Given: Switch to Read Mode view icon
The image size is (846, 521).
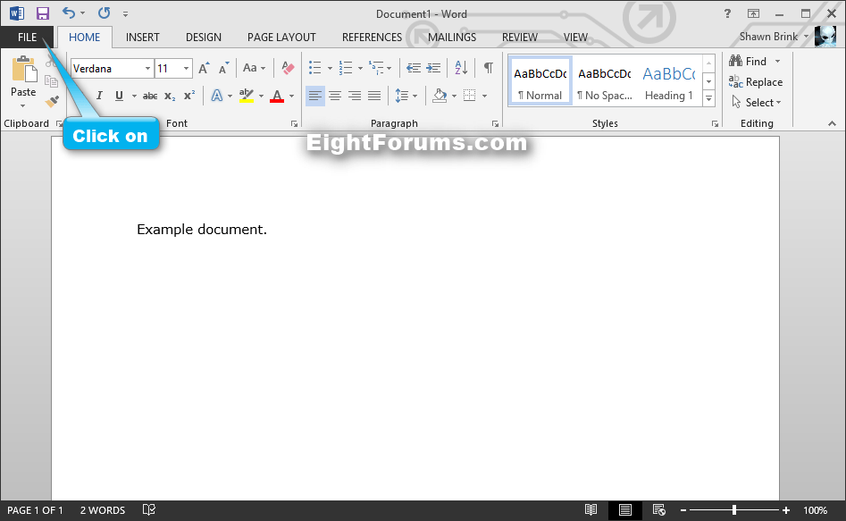Looking at the screenshot, I should [591, 510].
